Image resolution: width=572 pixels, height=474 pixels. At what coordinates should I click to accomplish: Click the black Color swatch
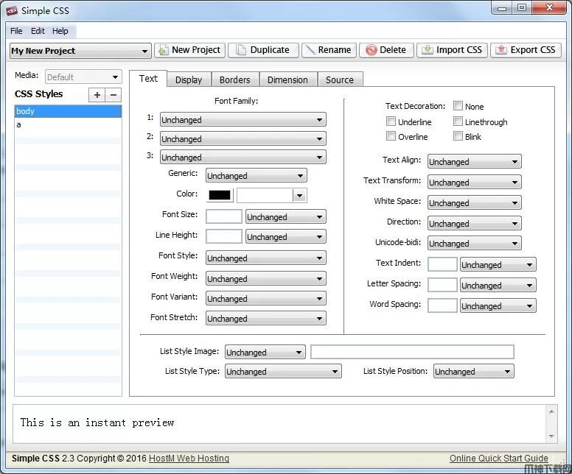pyautogui.click(x=220, y=195)
